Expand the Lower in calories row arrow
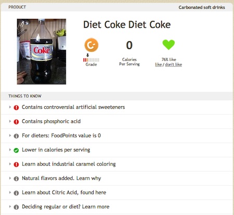 tap(10, 150)
